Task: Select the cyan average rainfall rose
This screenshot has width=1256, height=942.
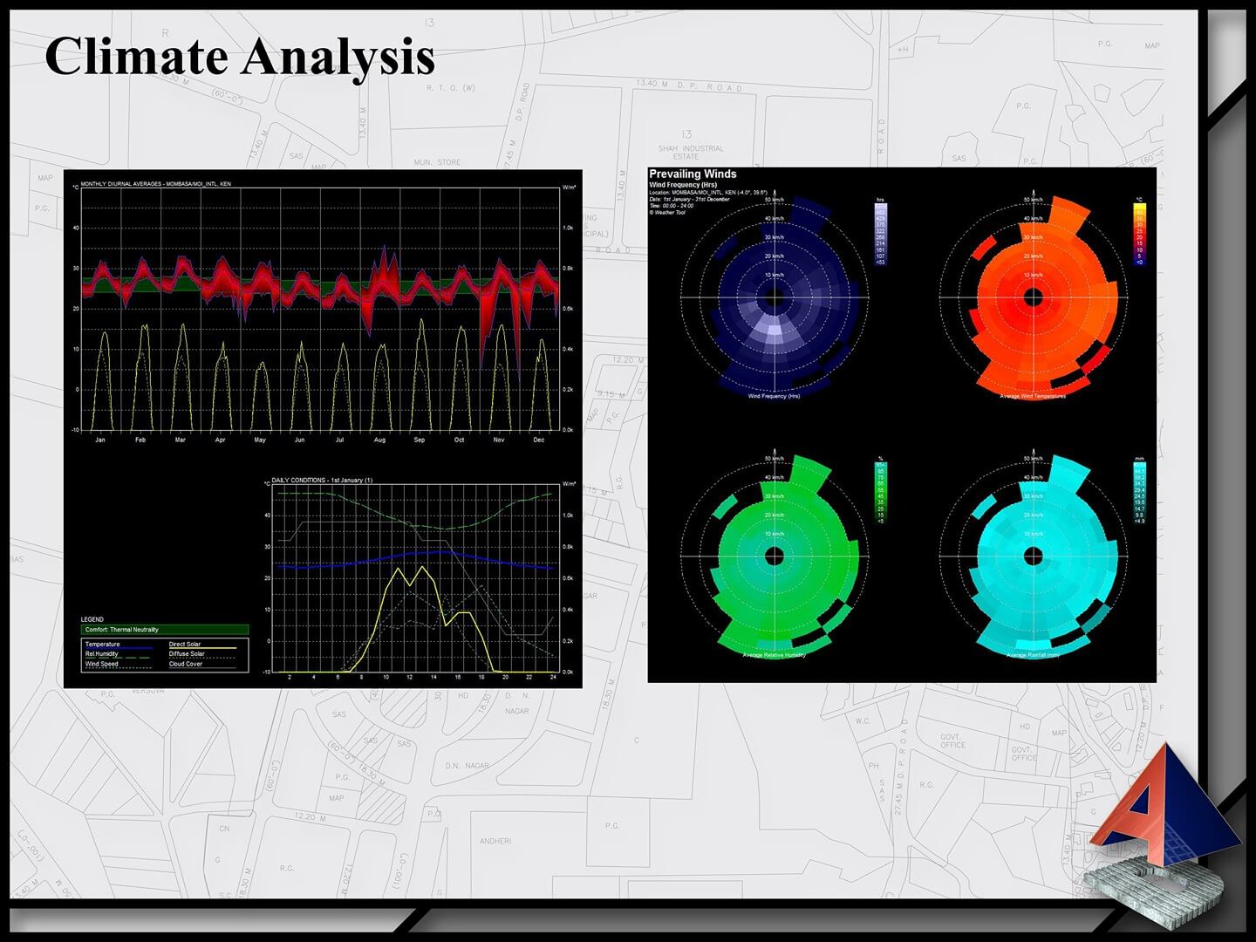Action: click(x=1033, y=556)
